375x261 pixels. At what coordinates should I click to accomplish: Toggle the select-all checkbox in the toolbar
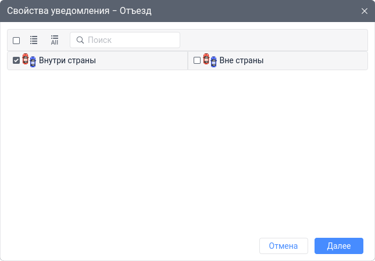coord(16,41)
